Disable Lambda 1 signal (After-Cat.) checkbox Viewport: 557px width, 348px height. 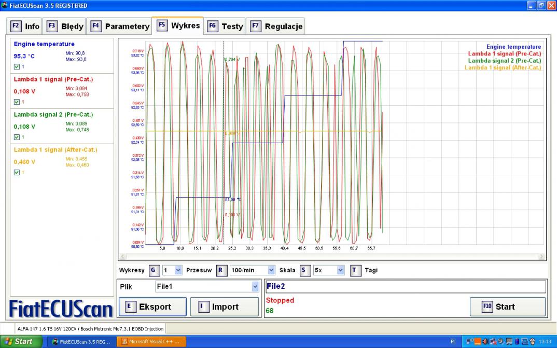17,173
